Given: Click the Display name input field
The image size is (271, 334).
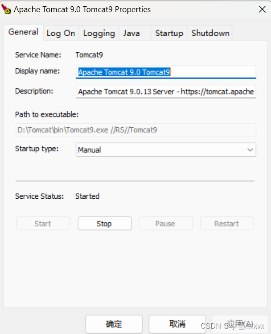Looking at the screenshot, I should pyautogui.click(x=166, y=72).
